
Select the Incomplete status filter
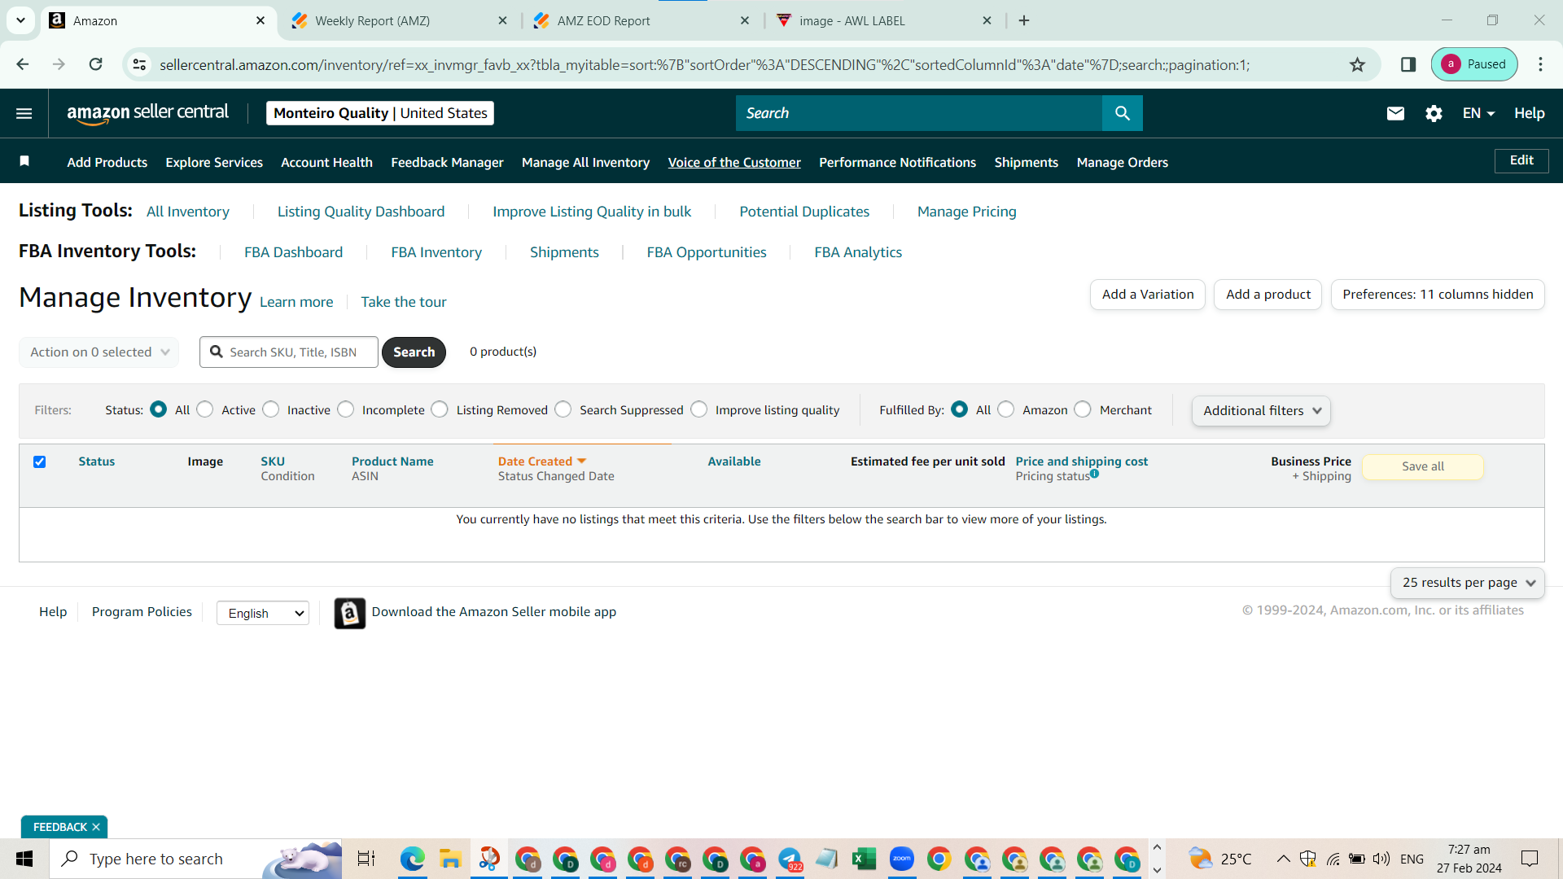coord(346,409)
